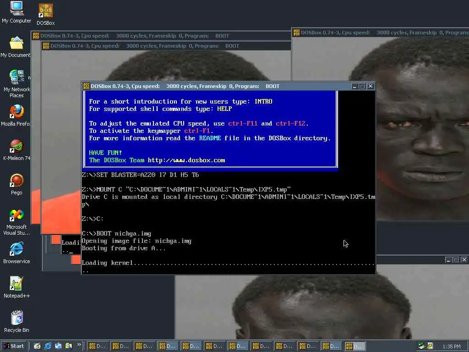
Task: Click the red ctrl-F11 shortcut text
Action: pos(243,123)
